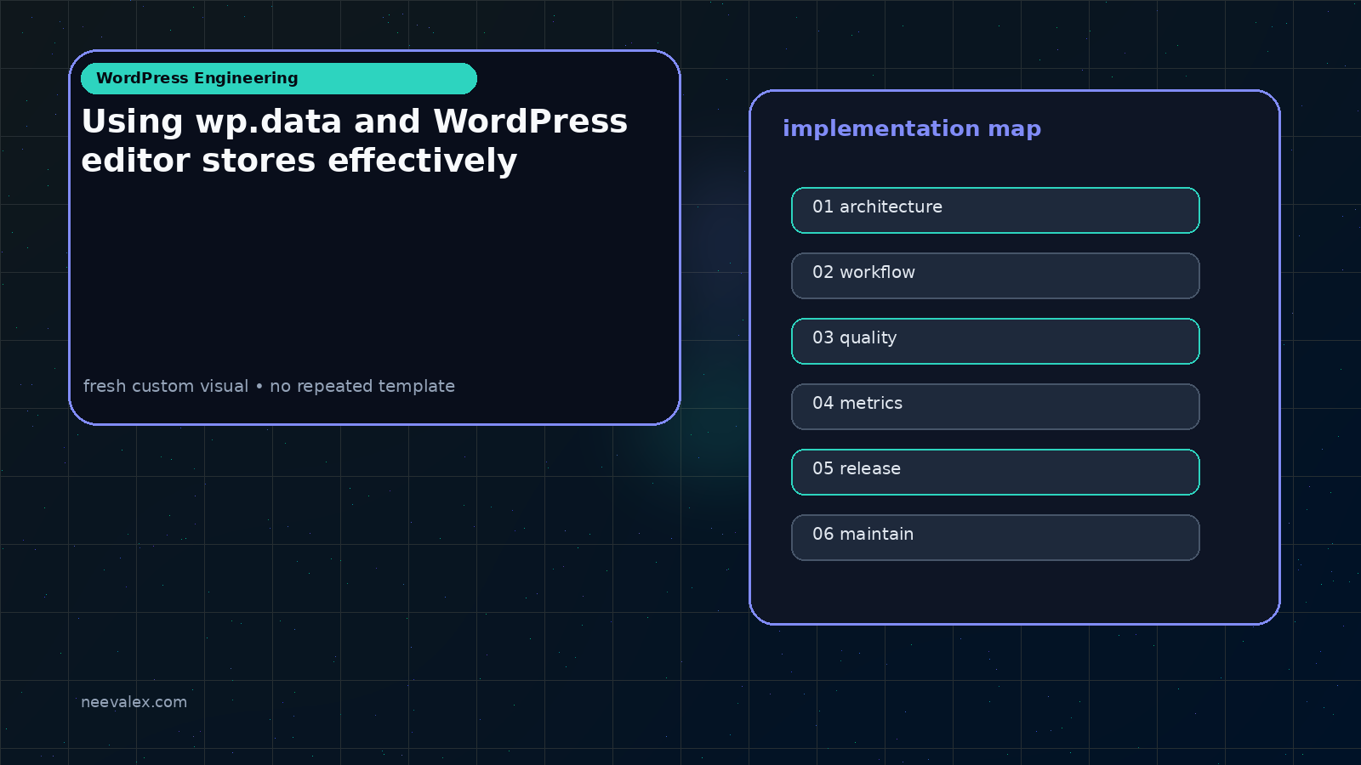1361x765 pixels.
Task: Choose the 04 metrics step
Action: (995, 406)
